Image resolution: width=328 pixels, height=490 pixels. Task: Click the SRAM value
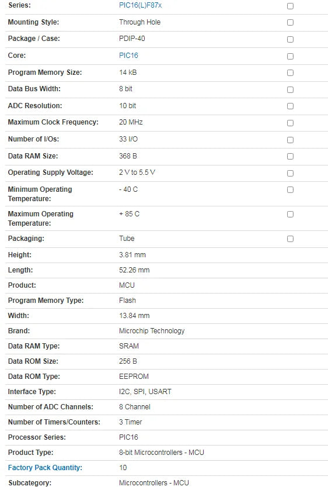pyautogui.click(x=129, y=346)
